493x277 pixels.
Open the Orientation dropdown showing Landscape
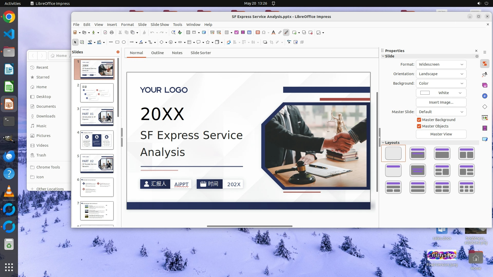point(441,74)
